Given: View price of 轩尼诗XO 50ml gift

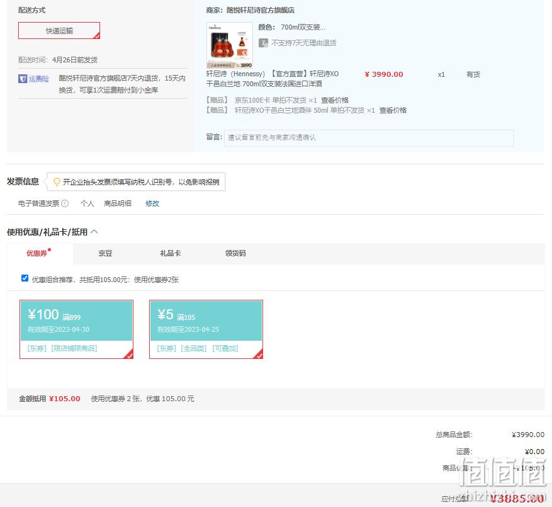Looking at the screenshot, I should point(393,110).
